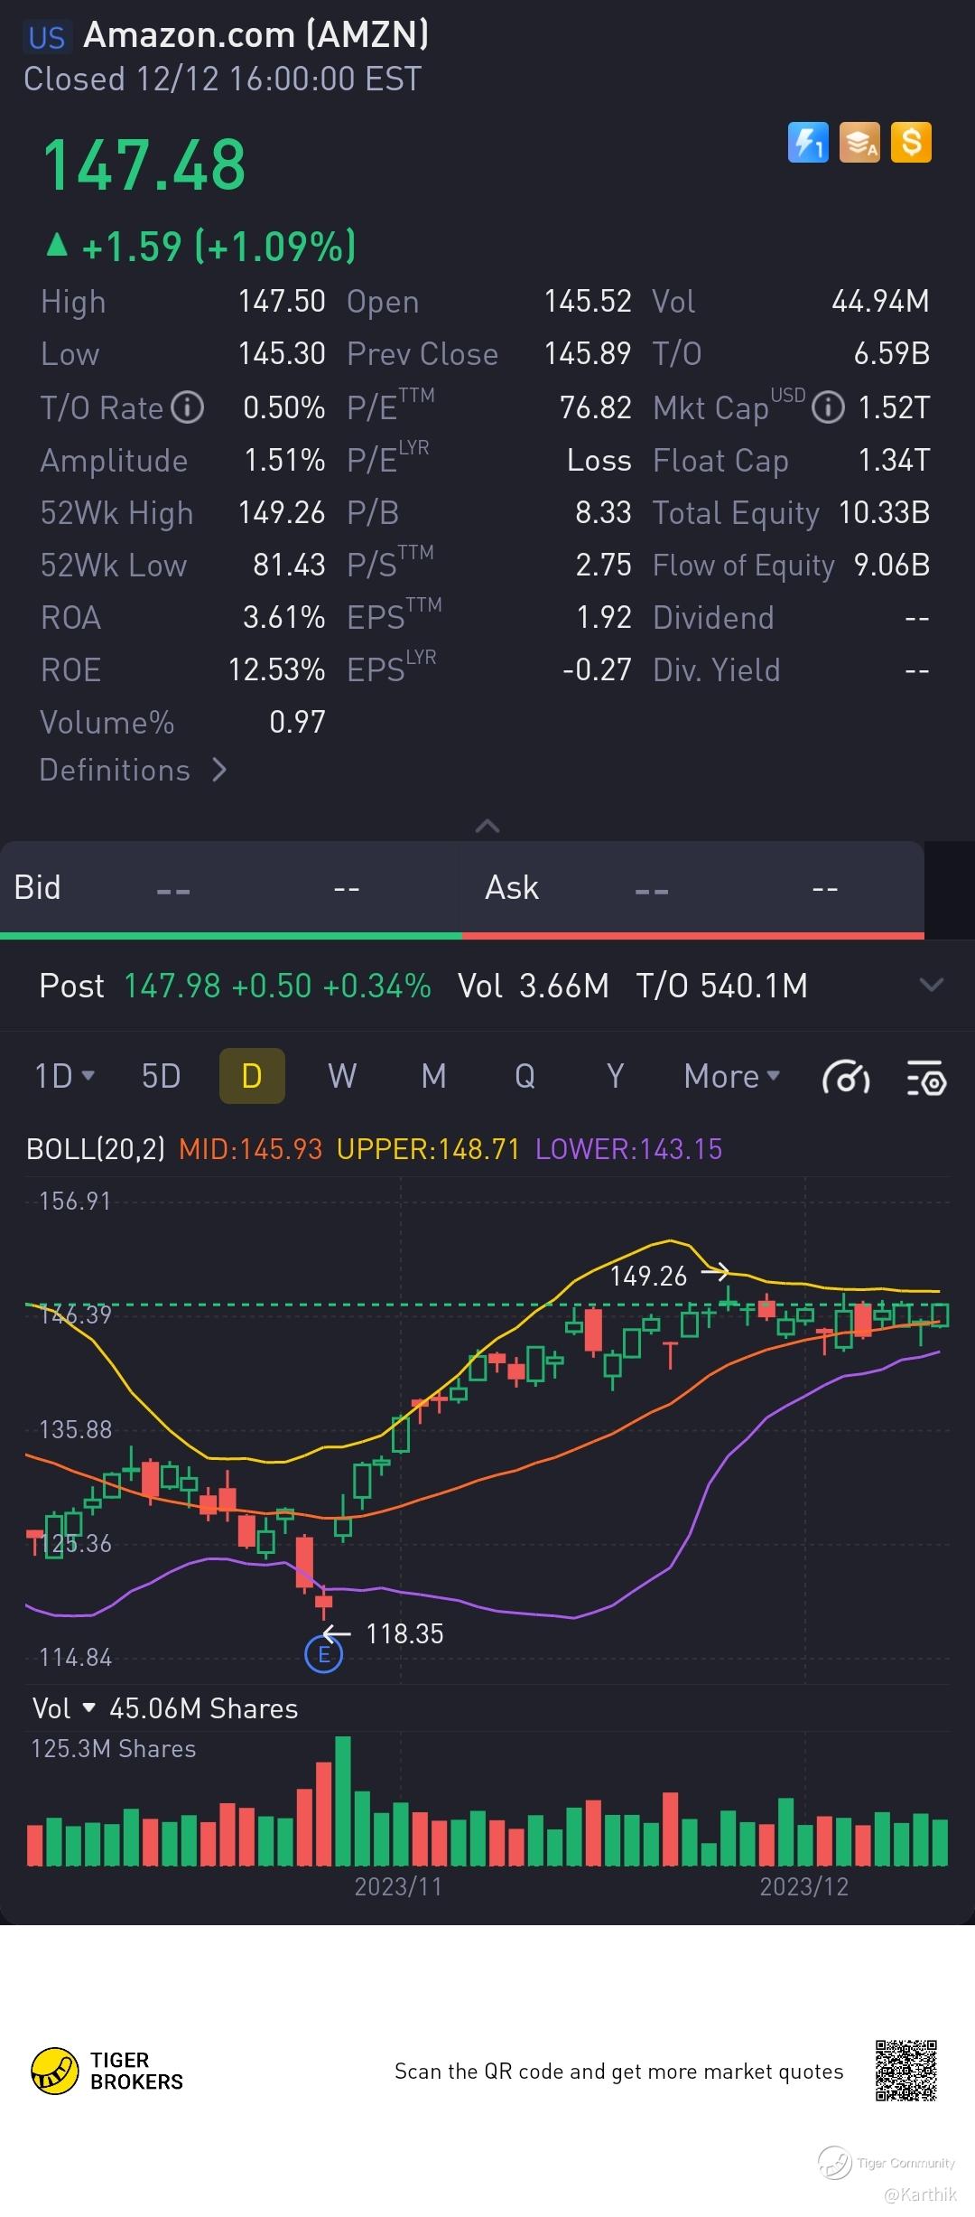
Task: Tap the Closed 12/12 16:00:00 EST status
Action: pos(222,80)
